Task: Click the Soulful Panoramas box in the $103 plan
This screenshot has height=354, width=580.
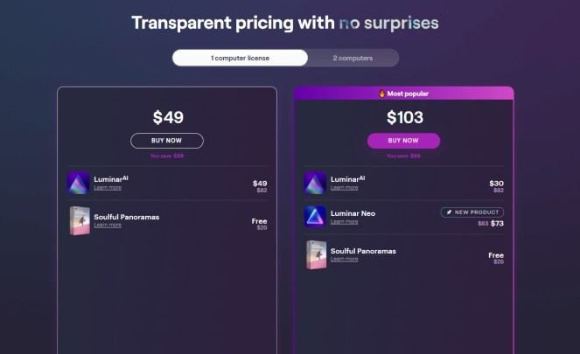Action: (x=316, y=254)
